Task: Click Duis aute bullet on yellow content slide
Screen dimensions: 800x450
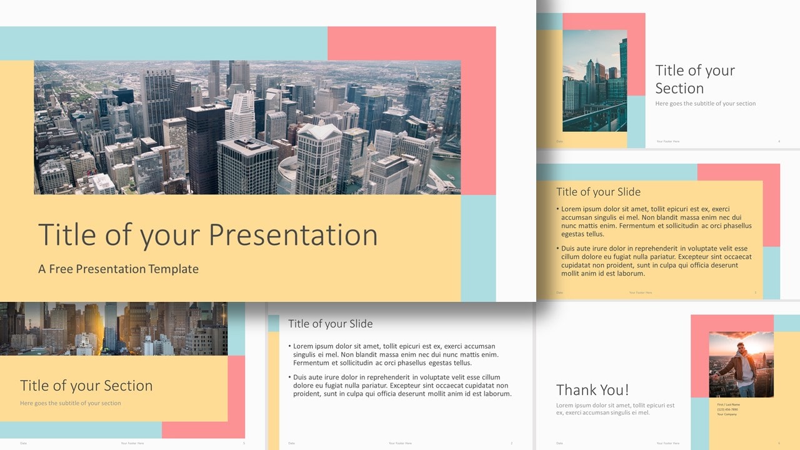Action: tap(654, 261)
